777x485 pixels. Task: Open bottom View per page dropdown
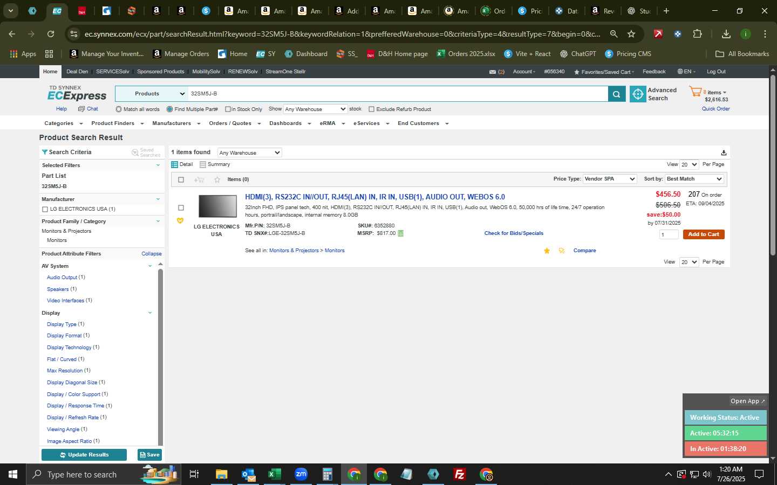[689, 262]
